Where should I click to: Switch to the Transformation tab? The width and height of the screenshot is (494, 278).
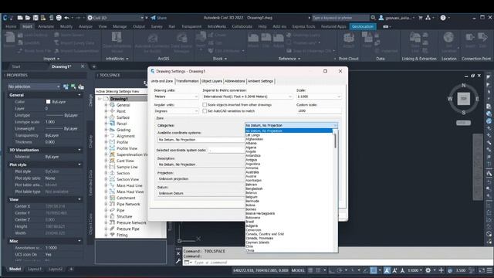[x=187, y=81]
